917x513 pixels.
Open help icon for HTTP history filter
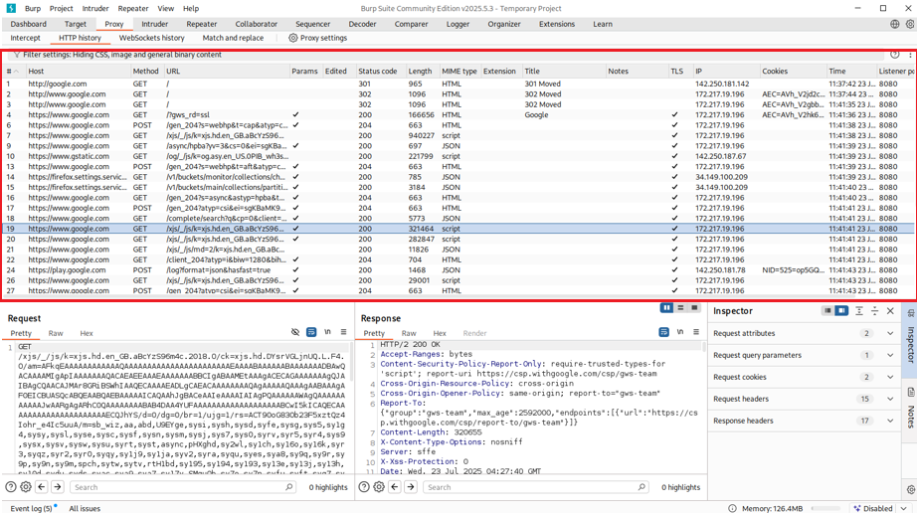[895, 55]
